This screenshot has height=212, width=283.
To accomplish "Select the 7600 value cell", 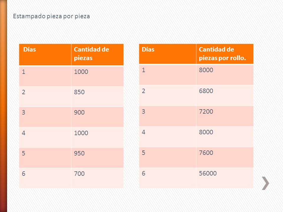I will [x=225, y=157].
